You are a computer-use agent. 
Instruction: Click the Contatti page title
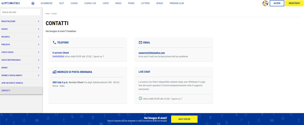[57, 23]
